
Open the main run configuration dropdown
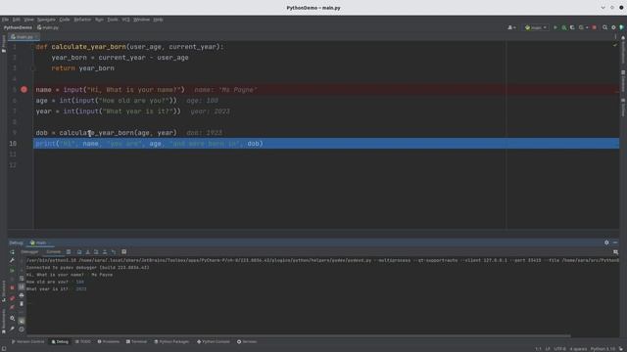point(536,27)
